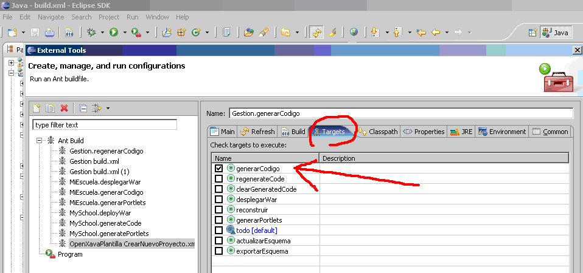
Task: Open the Window menu
Action: coord(156,17)
